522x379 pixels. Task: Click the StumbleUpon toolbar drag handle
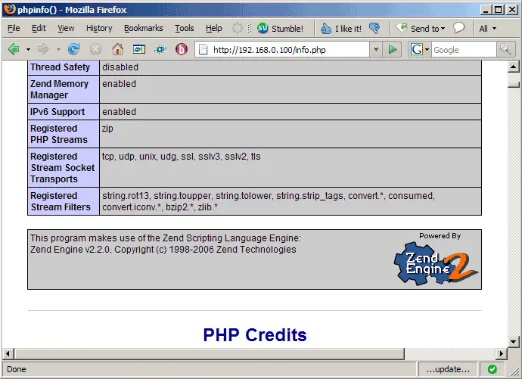click(x=250, y=29)
